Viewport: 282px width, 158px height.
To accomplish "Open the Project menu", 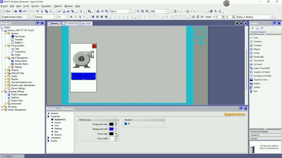I will point(4,6).
